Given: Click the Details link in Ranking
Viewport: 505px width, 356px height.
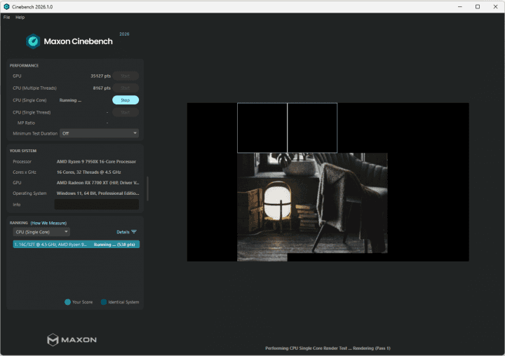Looking at the screenshot, I should pos(123,232).
